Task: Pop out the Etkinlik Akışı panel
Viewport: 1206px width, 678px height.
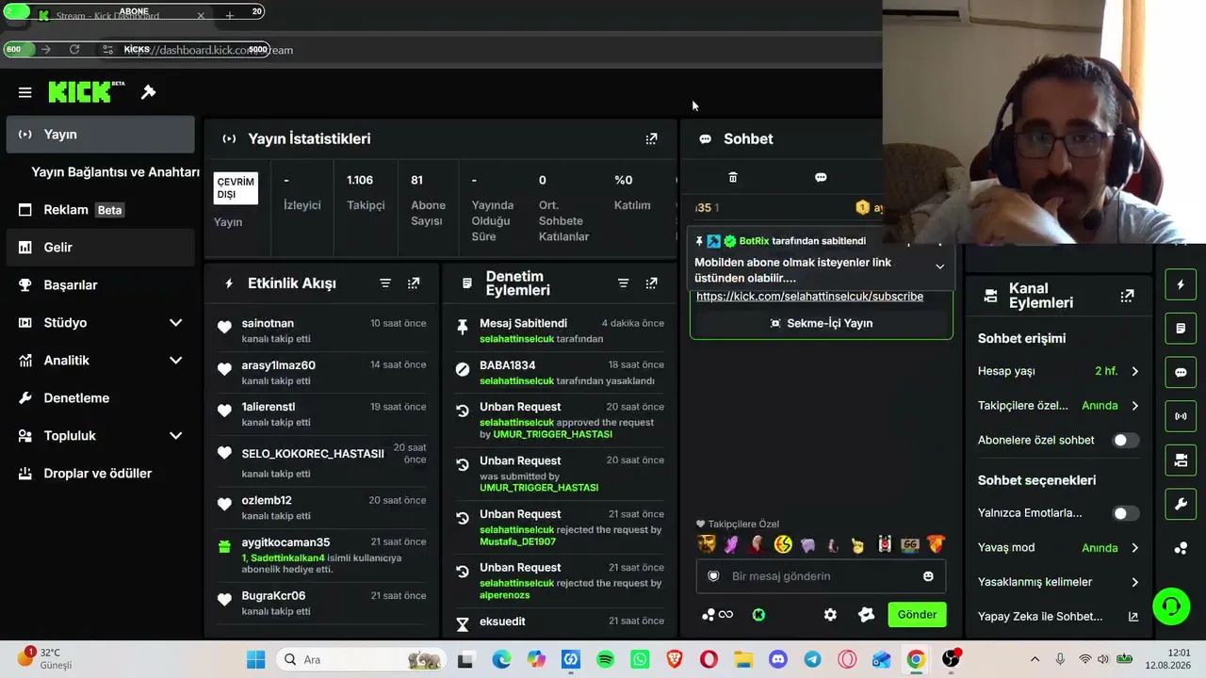Action: 414,282
